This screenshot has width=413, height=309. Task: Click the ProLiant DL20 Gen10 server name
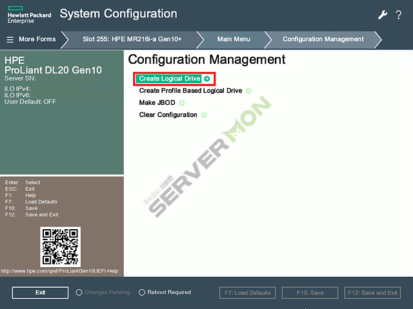[53, 70]
